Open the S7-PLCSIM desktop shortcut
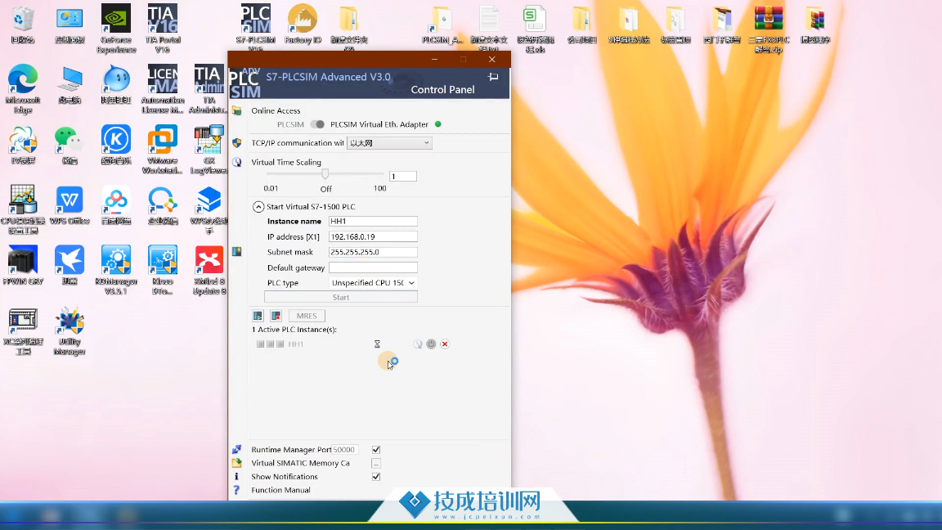 255,29
